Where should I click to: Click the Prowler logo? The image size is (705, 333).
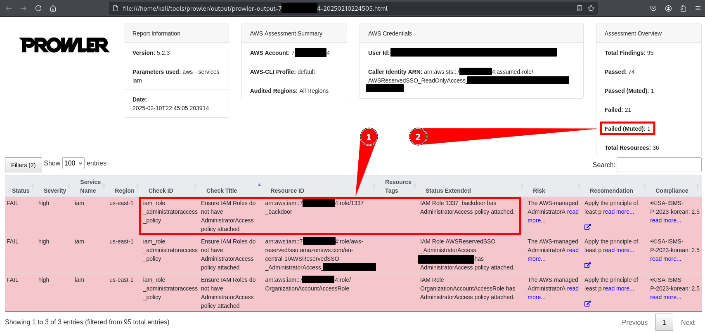click(64, 45)
